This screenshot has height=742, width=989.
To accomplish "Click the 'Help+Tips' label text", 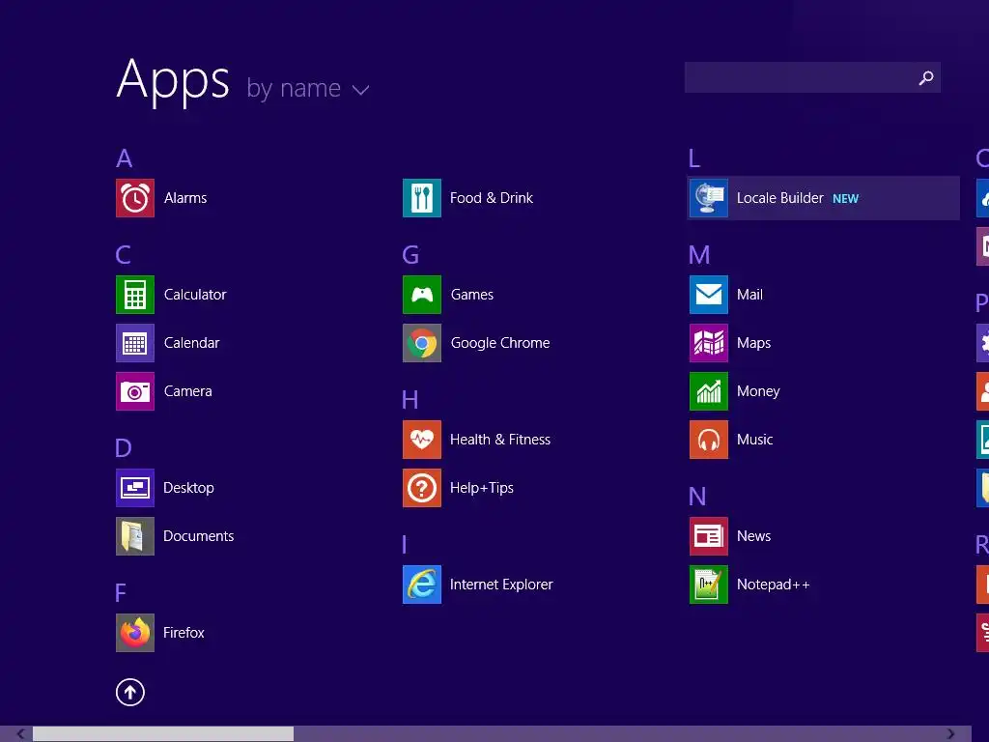I will [x=482, y=488].
